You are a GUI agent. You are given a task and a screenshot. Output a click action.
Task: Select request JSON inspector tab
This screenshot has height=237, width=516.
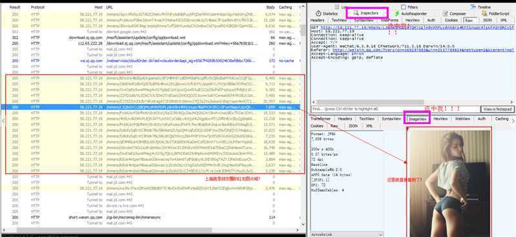pos(488,20)
